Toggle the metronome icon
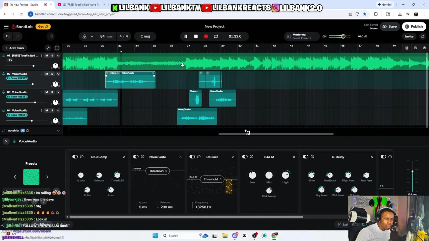Image resolution: width=429 pixels, height=241 pixels. 84,36
